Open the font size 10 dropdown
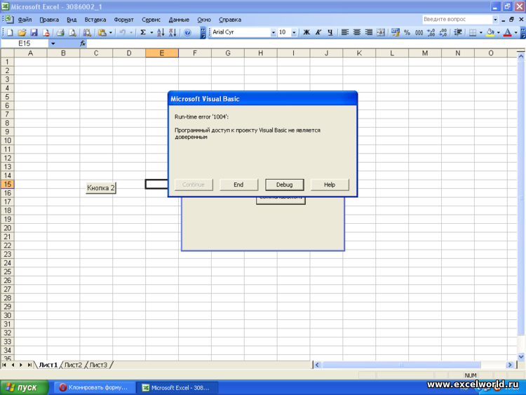The image size is (526, 395). tap(294, 32)
